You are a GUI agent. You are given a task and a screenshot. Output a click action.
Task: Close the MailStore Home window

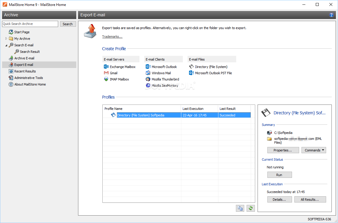coord(331,4)
